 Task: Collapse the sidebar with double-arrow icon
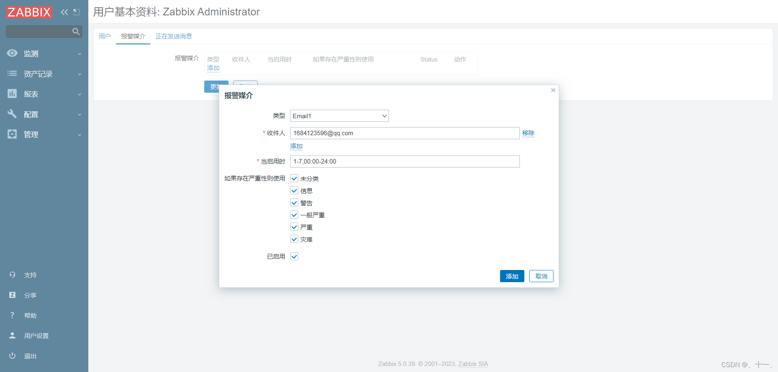[x=64, y=12]
